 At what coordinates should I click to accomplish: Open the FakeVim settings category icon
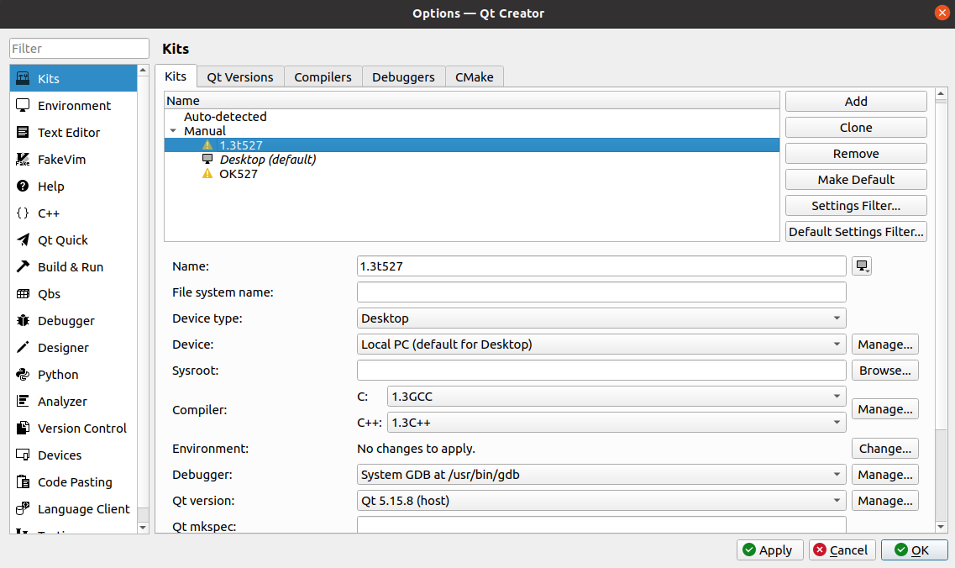click(23, 159)
